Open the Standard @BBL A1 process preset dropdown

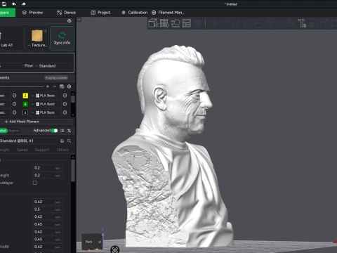[x=28, y=141]
